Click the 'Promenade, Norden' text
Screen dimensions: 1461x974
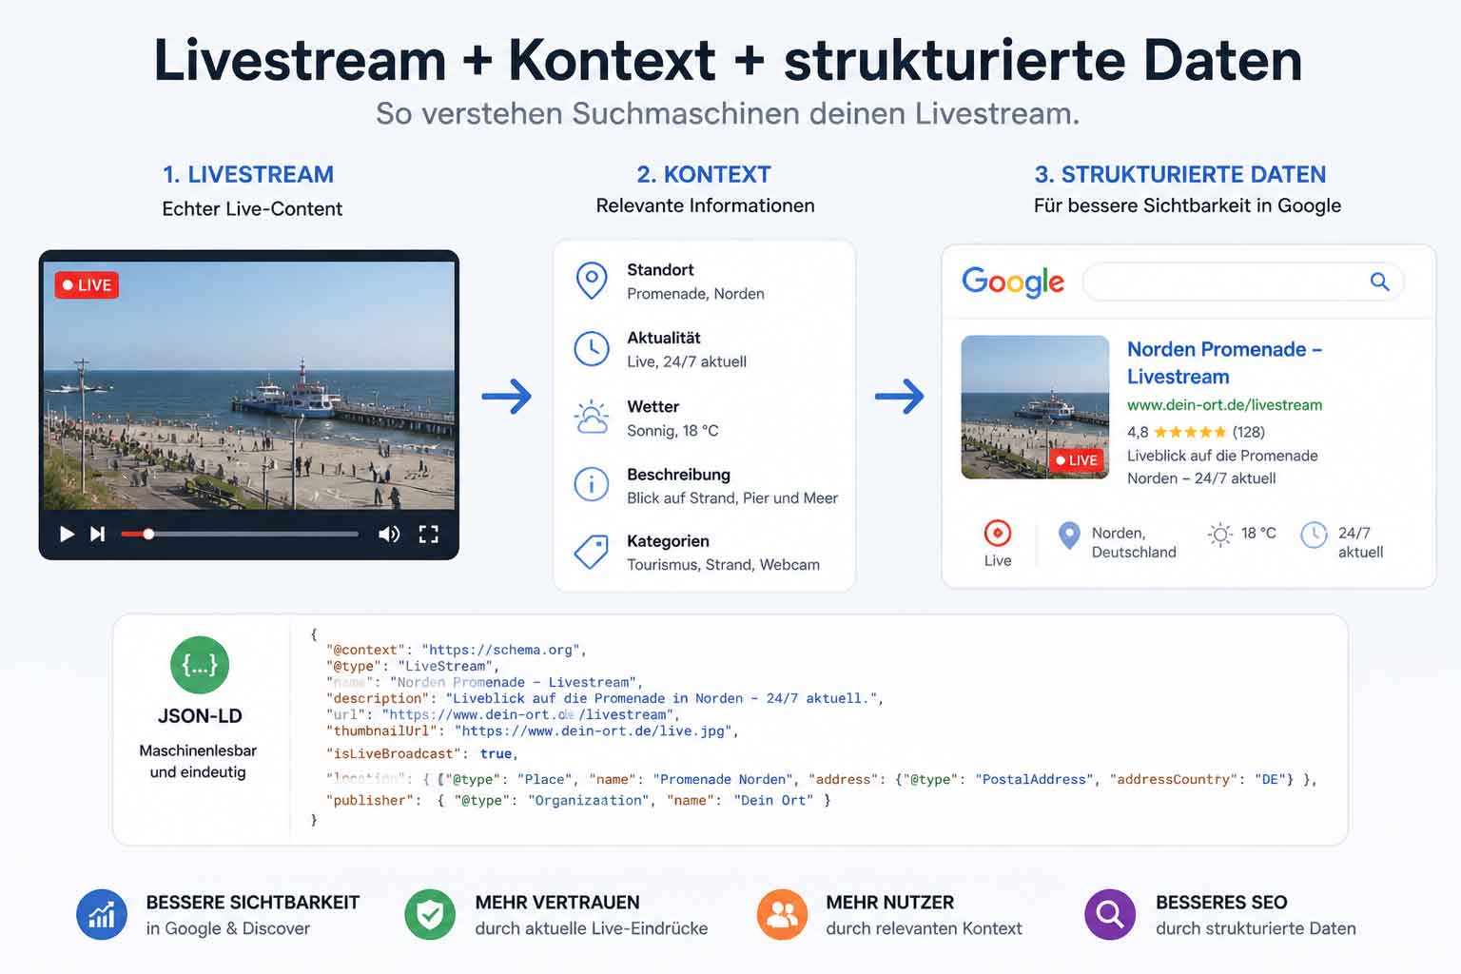click(x=695, y=294)
